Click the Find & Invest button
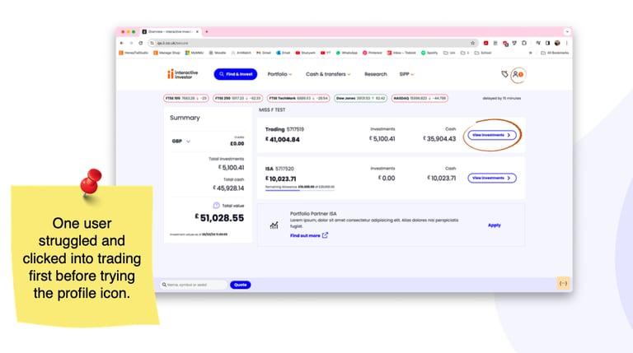The width and height of the screenshot is (633, 353). tap(236, 74)
